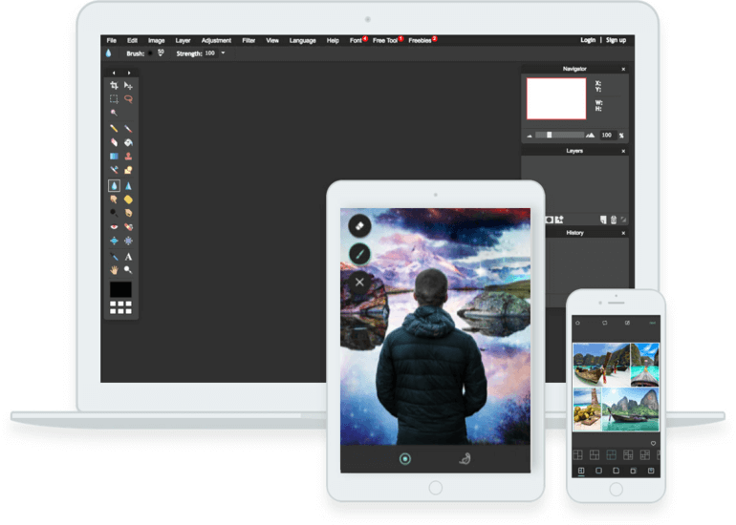Click the Navigator zoom percentage field
The width and height of the screenshot is (736, 525).
click(x=606, y=135)
